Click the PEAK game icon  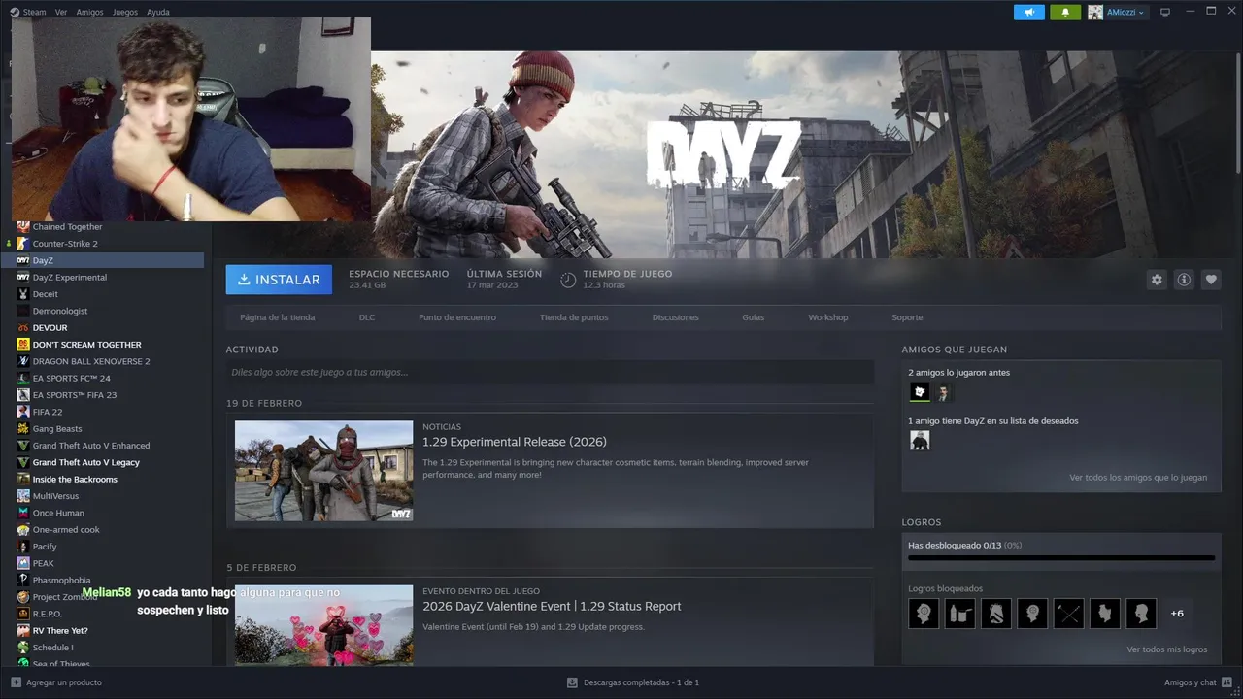(x=23, y=563)
